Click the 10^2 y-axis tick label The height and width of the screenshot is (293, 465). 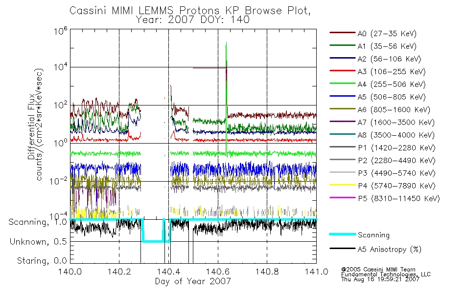(61, 105)
